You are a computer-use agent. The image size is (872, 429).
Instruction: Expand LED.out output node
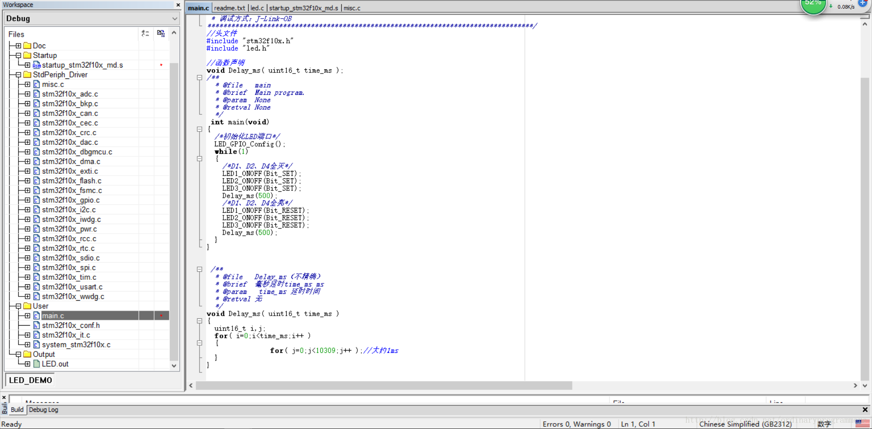[27, 364]
